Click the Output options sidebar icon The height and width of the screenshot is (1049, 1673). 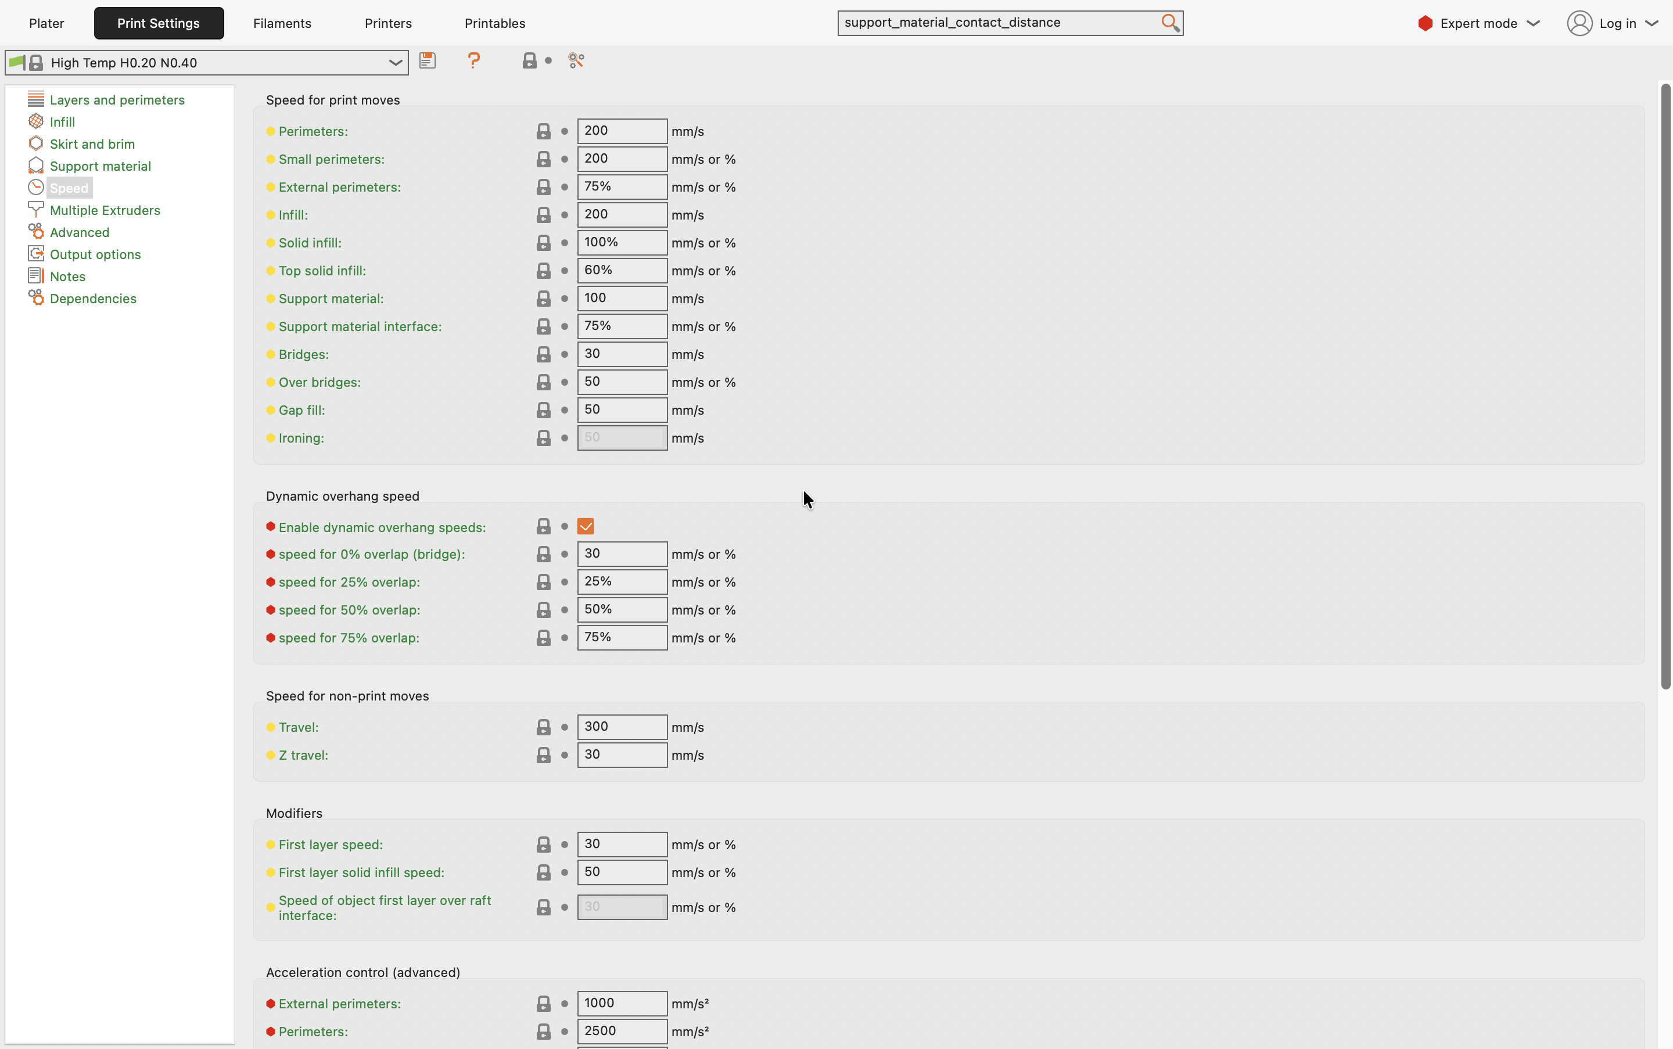click(x=36, y=254)
